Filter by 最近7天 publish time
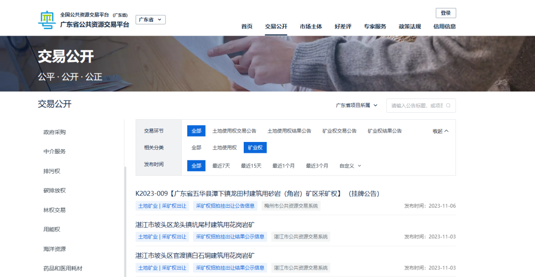 pos(221,166)
